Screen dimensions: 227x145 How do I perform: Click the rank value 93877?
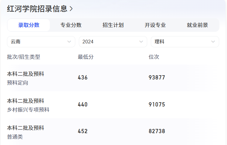tap(157, 78)
